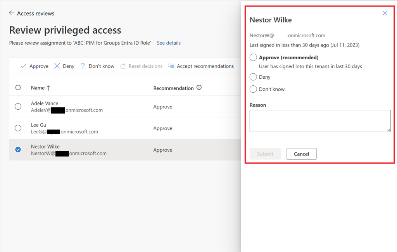Choose the Don't know radio option
This screenshot has width=397, height=252.
tap(253, 89)
